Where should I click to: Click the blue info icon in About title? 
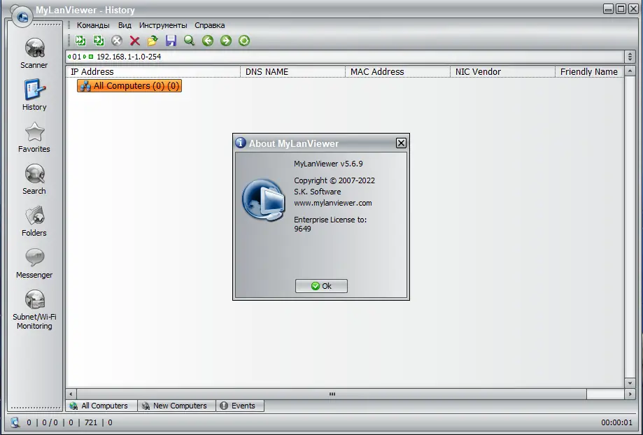[x=241, y=143]
